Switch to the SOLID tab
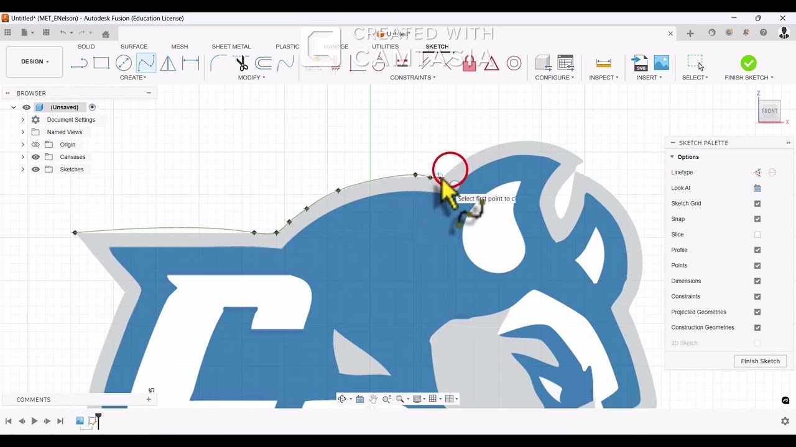The height and width of the screenshot is (447, 796). point(86,47)
